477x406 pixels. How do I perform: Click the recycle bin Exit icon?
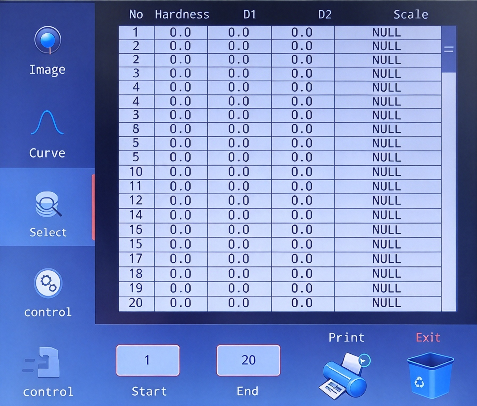[430, 375]
